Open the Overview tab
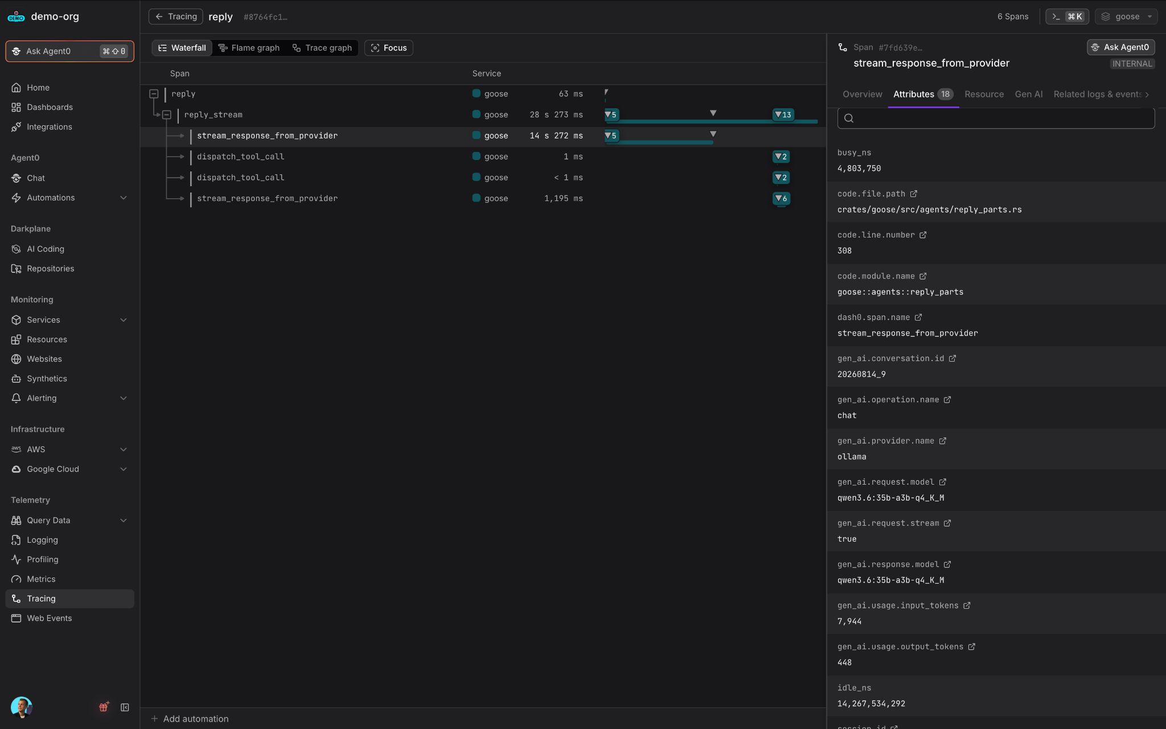 point(862,94)
